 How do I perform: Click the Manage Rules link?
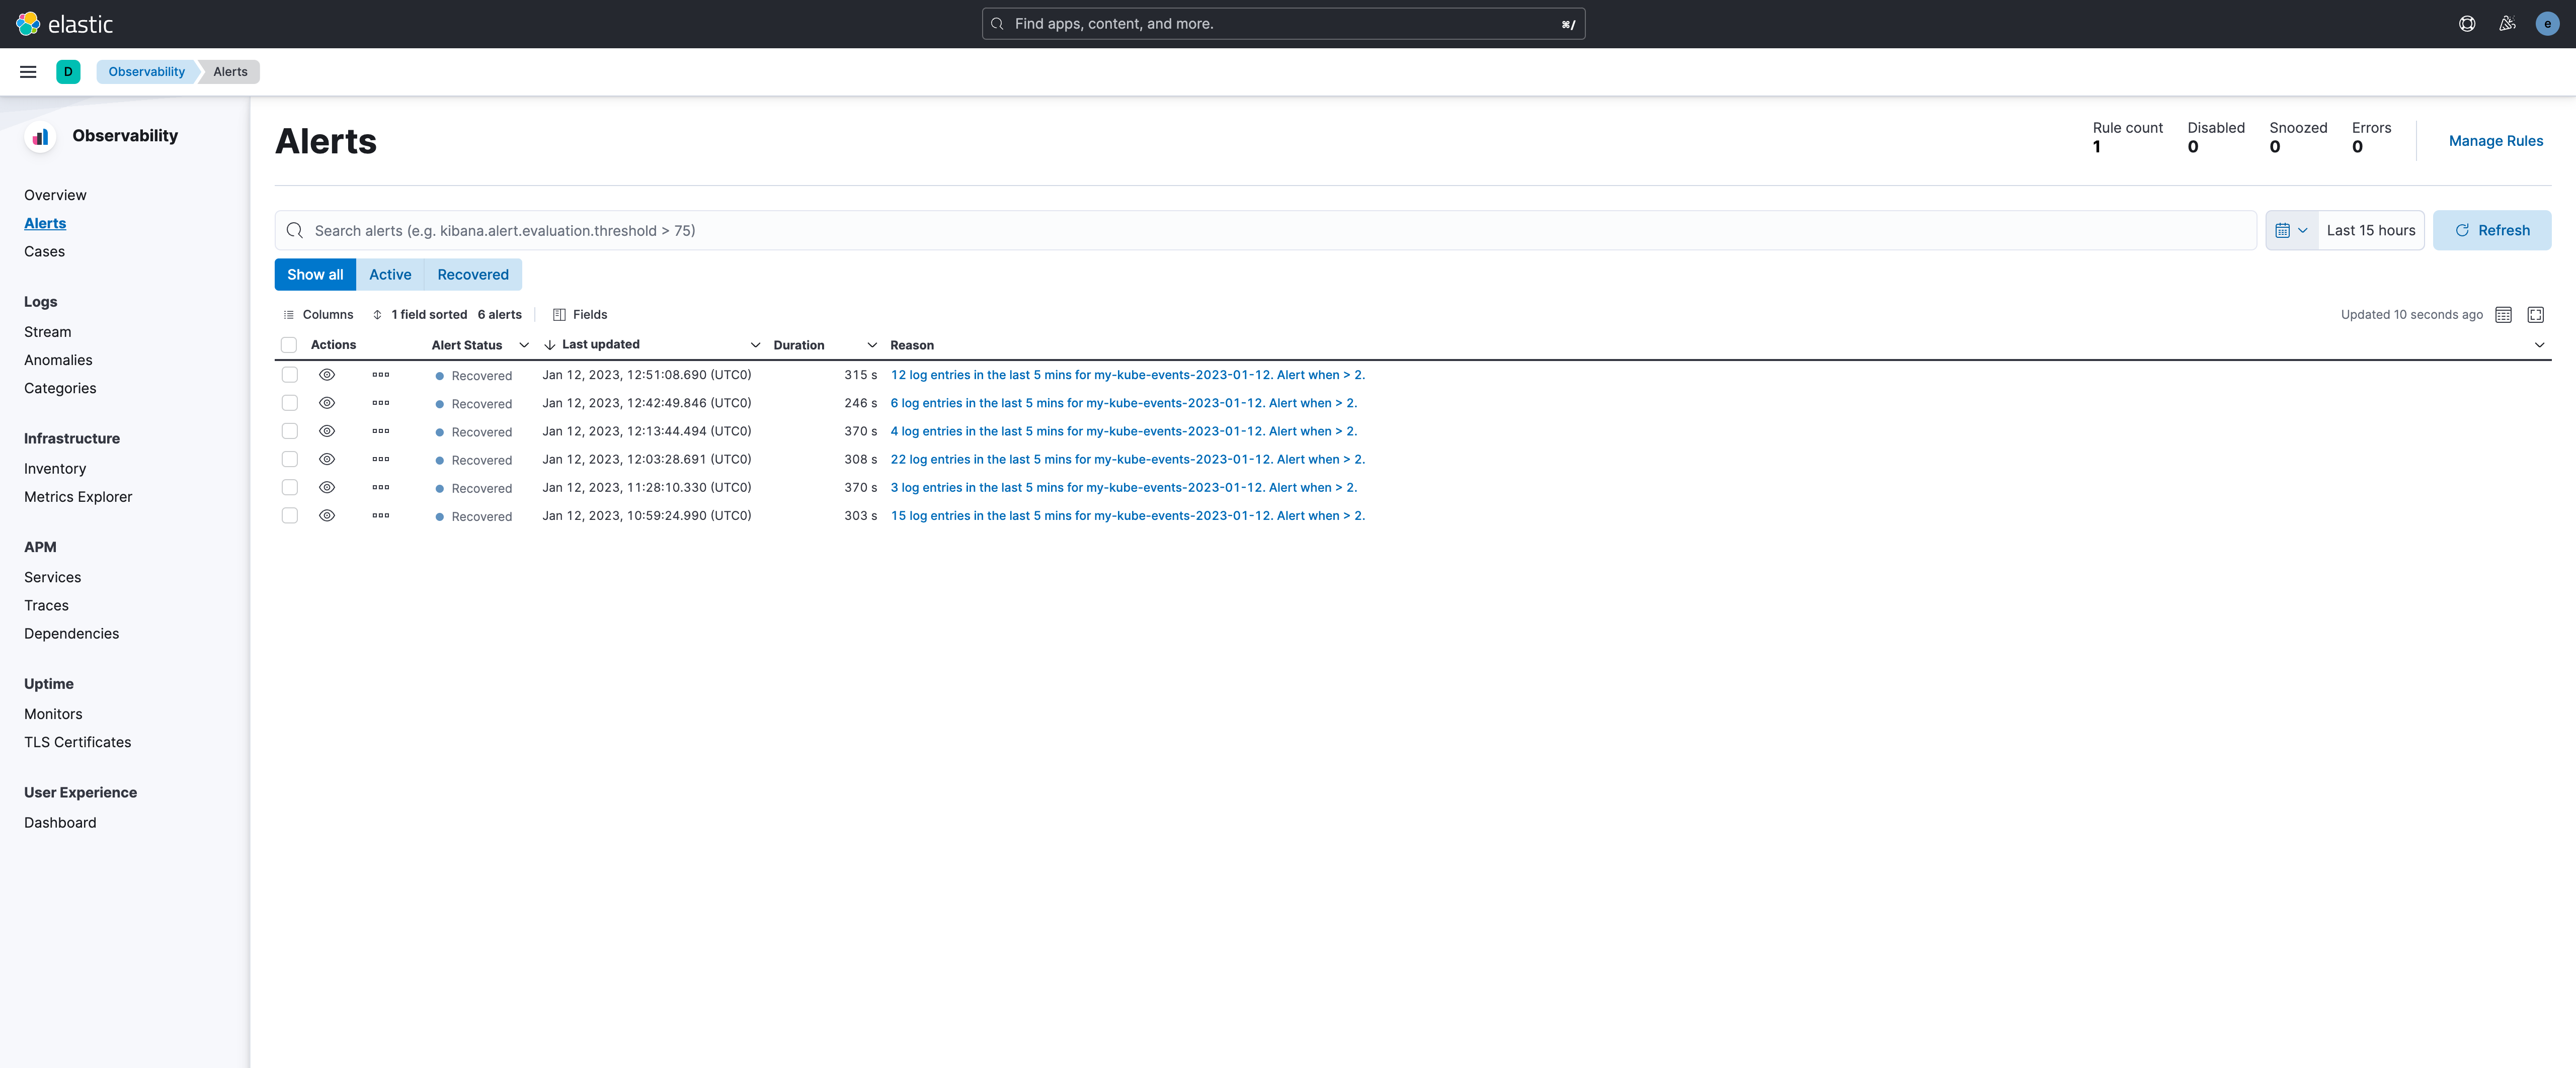(2495, 141)
